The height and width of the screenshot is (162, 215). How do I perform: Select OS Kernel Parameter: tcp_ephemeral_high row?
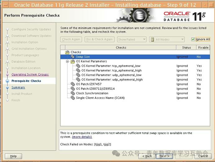tap(135, 70)
